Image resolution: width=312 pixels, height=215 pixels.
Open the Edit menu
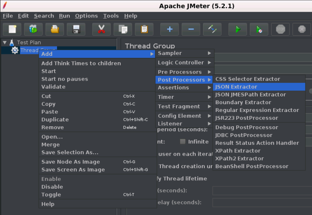click(23, 16)
